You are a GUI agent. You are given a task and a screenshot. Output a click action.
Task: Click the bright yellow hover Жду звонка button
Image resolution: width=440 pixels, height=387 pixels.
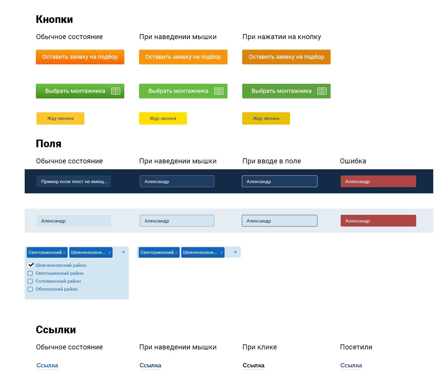click(x=163, y=118)
